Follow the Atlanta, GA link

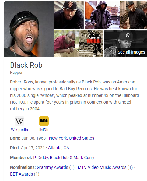58,148
